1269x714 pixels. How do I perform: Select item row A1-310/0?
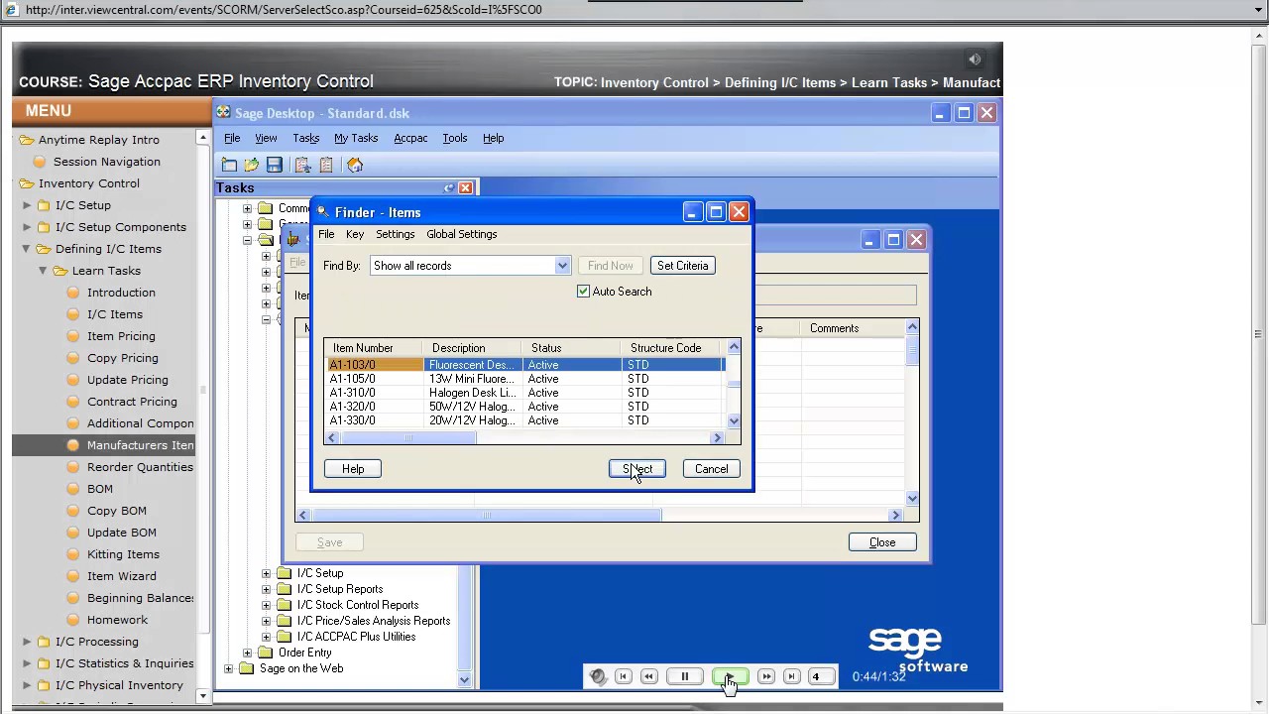click(x=525, y=393)
